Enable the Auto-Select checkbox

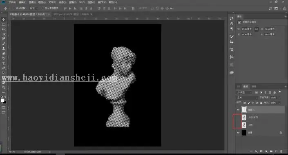pos(14,9)
